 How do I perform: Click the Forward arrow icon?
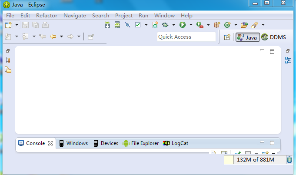[70, 36]
